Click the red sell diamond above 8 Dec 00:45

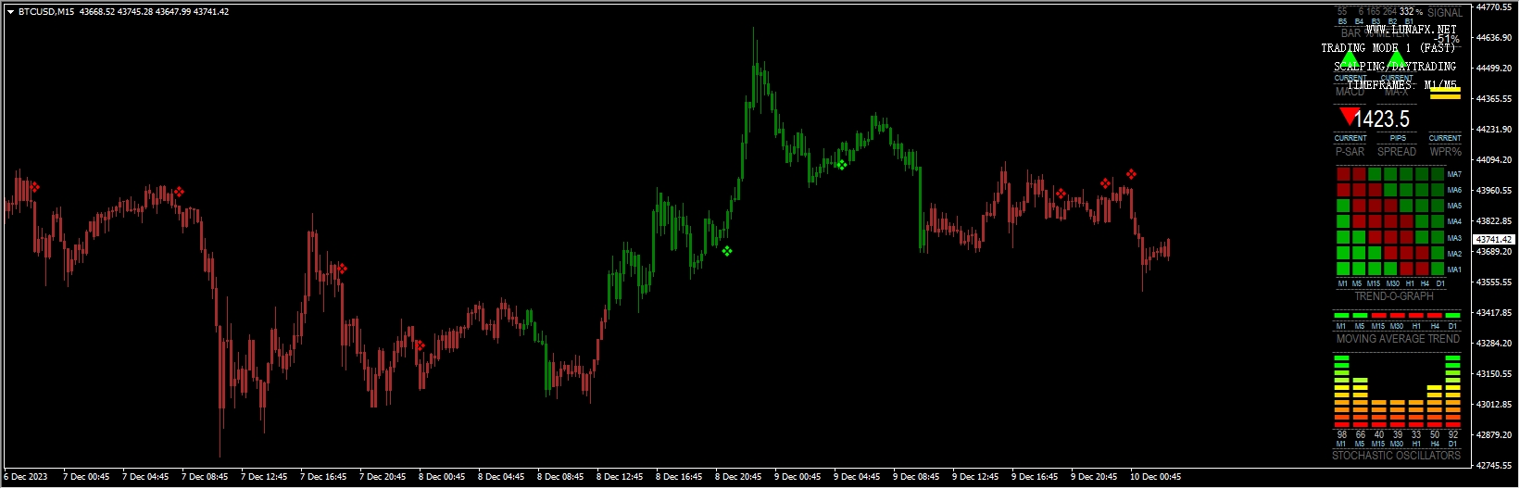(x=420, y=345)
